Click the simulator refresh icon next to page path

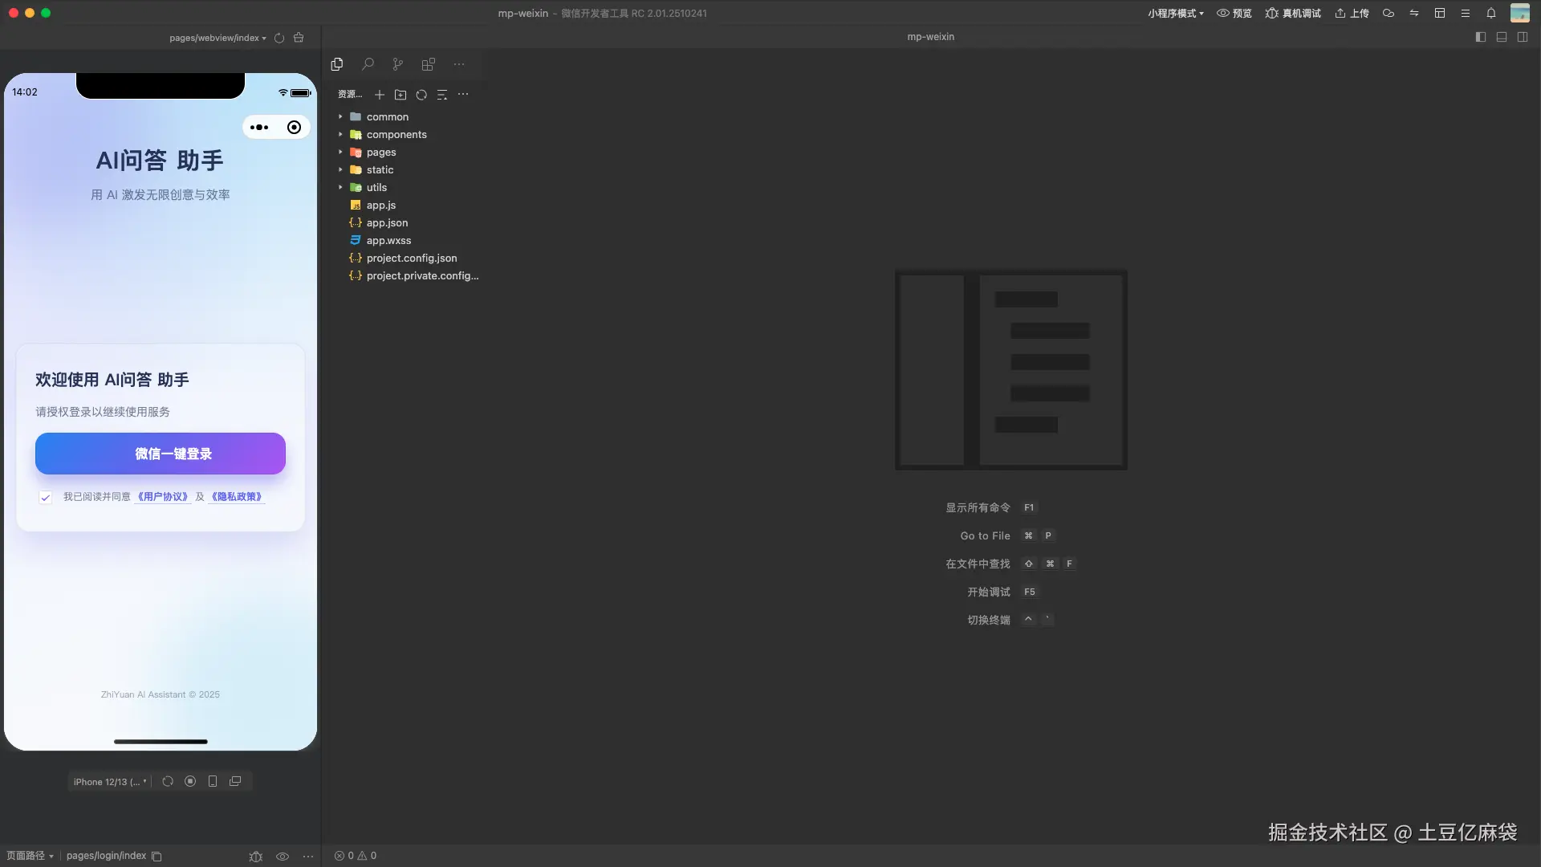[x=279, y=38]
